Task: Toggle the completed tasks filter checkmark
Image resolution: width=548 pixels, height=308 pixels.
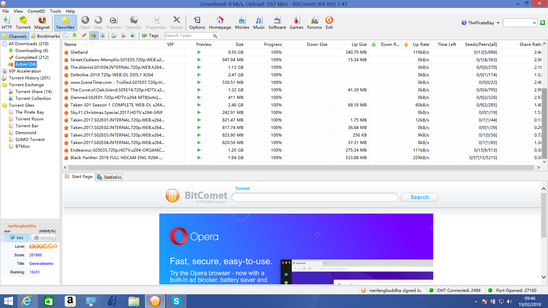Action: click(x=84, y=35)
